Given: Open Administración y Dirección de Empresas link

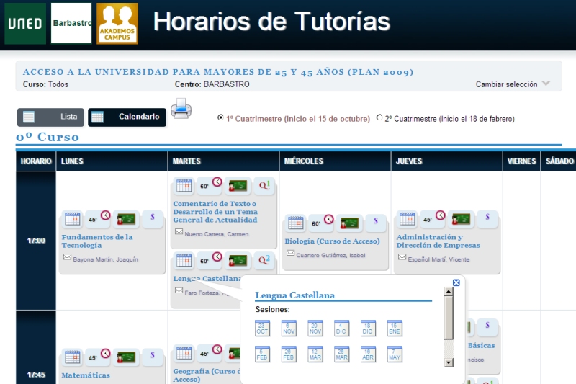Looking at the screenshot, I should pyautogui.click(x=438, y=241).
